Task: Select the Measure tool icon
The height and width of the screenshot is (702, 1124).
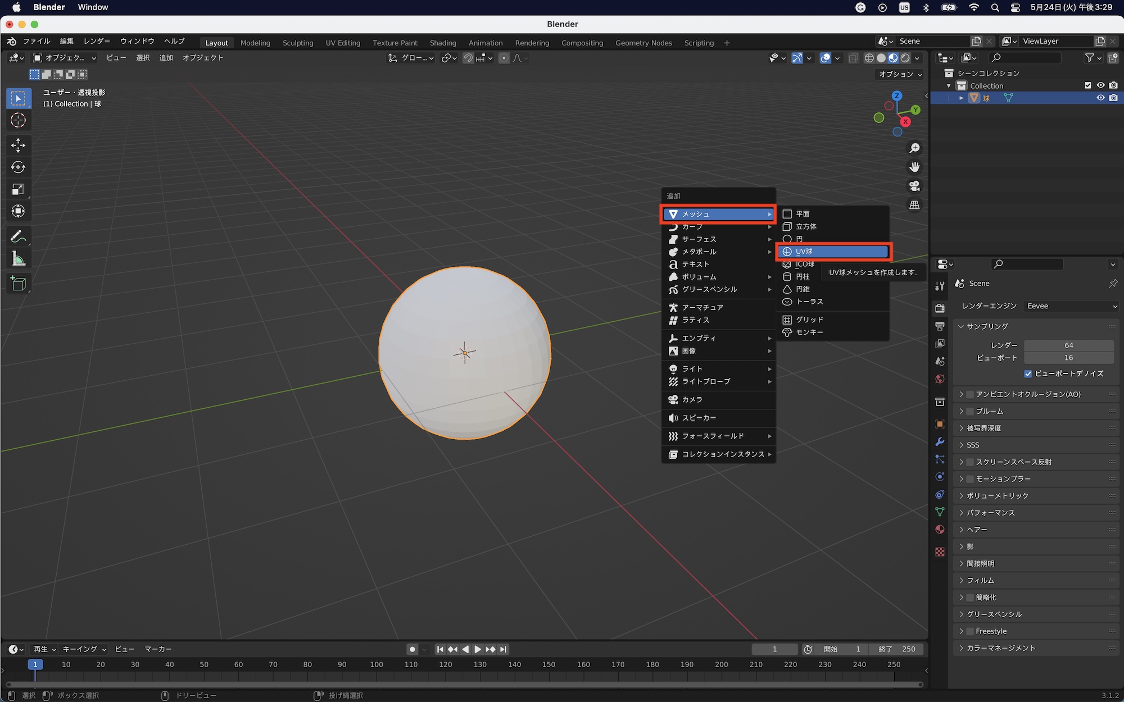Action: tap(18, 259)
